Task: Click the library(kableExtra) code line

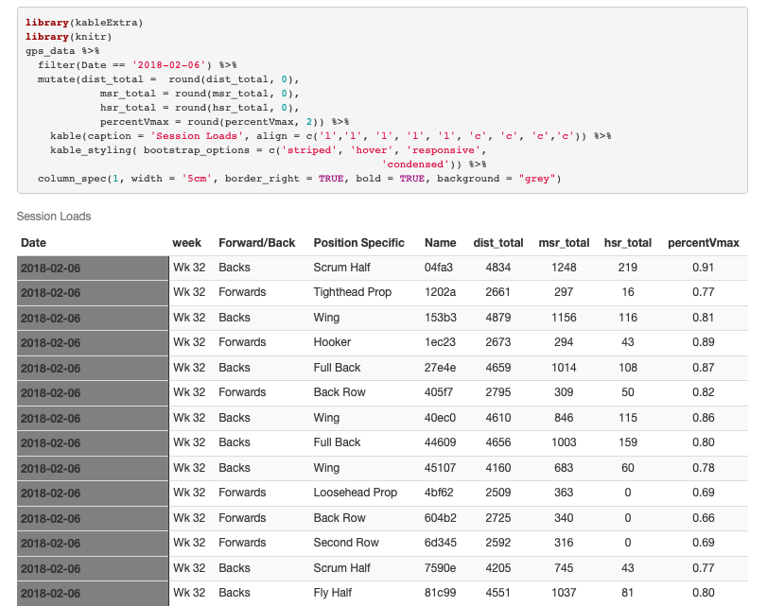Action: [85, 22]
